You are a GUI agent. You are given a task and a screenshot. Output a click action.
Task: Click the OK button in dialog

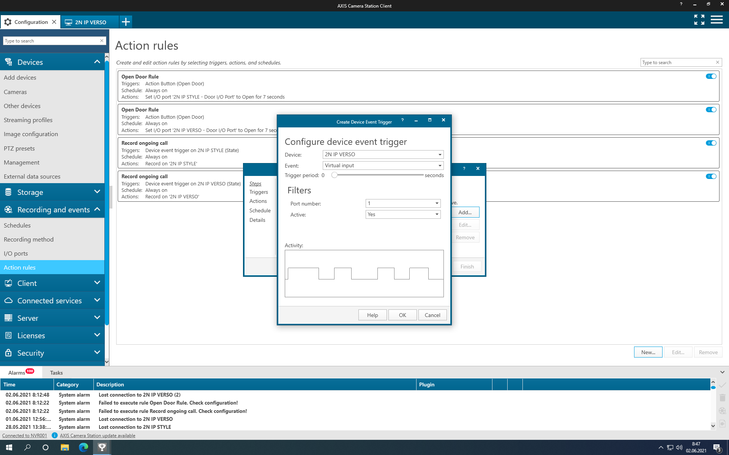[402, 315]
